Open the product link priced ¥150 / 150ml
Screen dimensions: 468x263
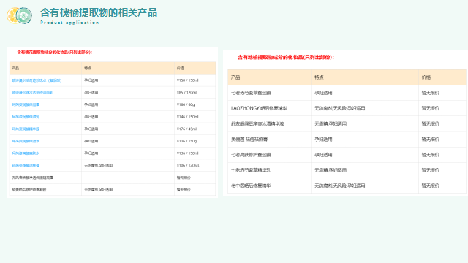37,80
